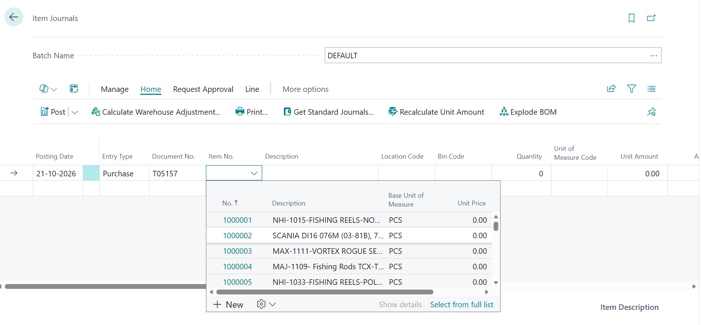Select item 1000005
The image size is (701, 325).
(x=237, y=282)
